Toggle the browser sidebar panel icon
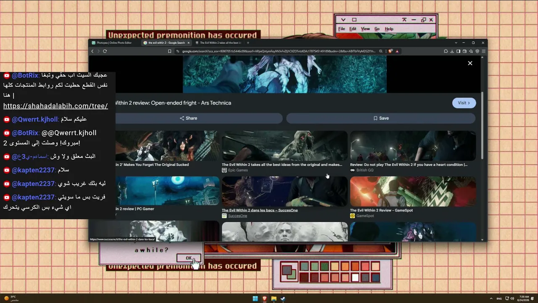The image size is (538, 303). pos(458,51)
